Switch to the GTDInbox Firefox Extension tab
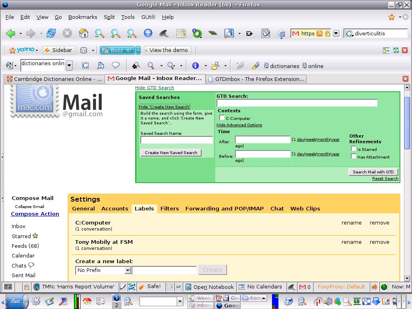 256,79
